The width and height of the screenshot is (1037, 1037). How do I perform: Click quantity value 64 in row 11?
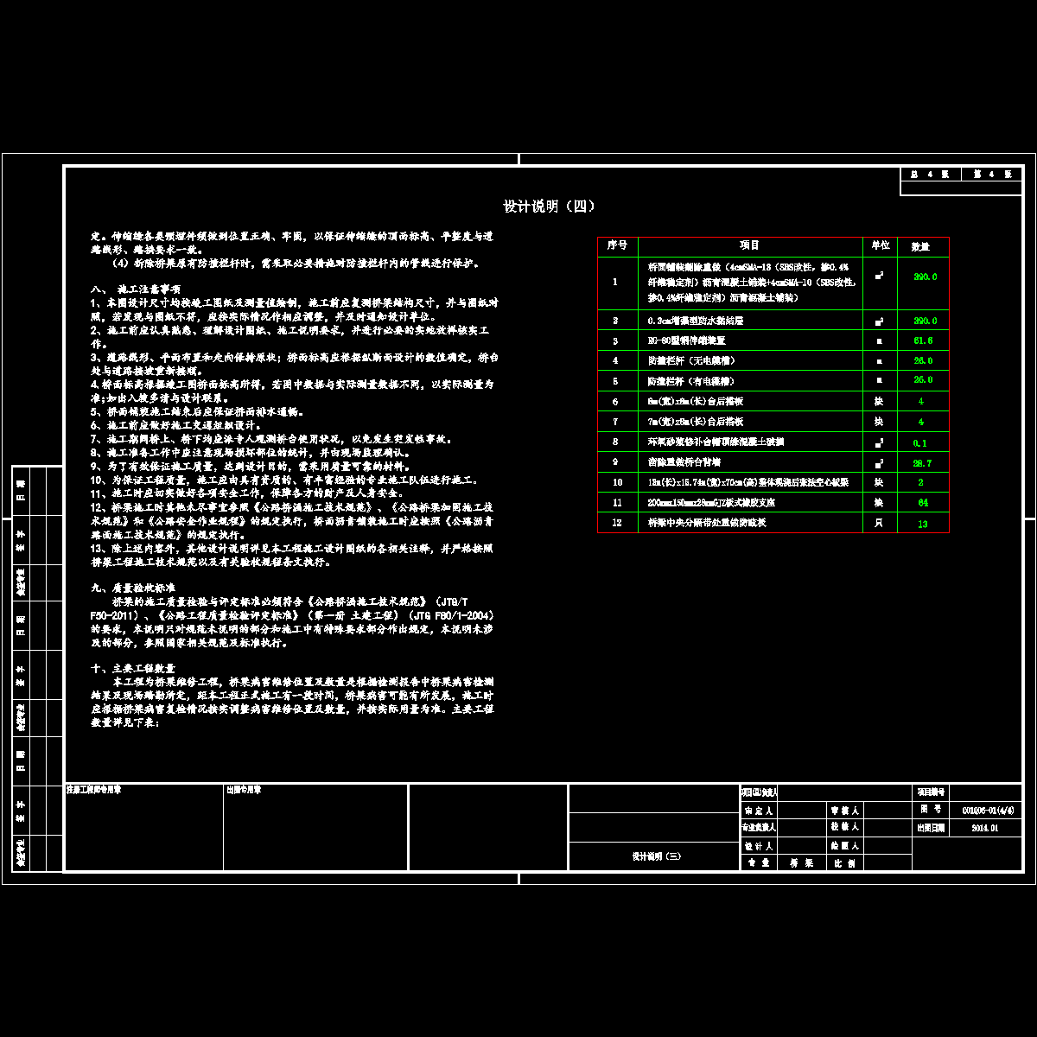922,503
